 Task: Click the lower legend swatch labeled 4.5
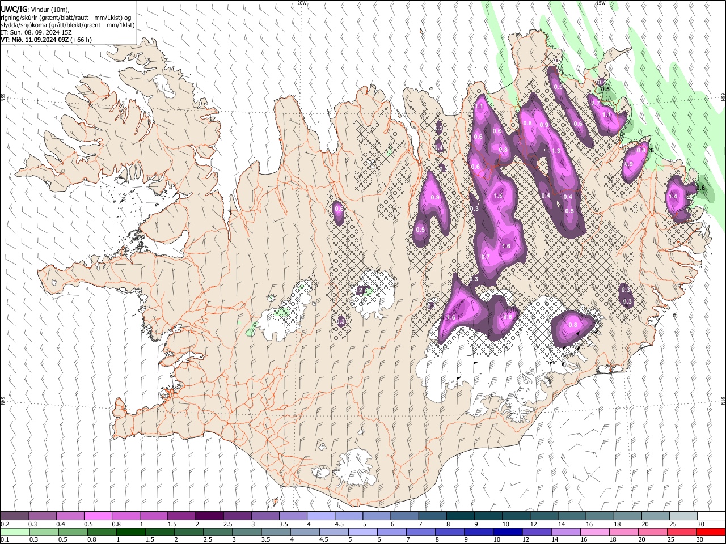tap(334, 532)
